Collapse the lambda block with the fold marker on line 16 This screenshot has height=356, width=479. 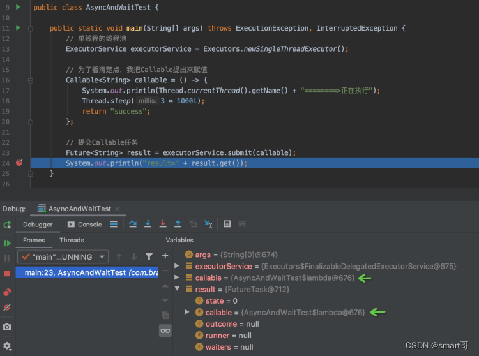(31, 81)
